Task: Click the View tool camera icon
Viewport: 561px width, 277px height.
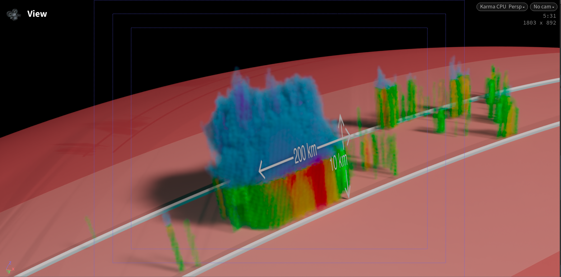Action: tap(14, 14)
